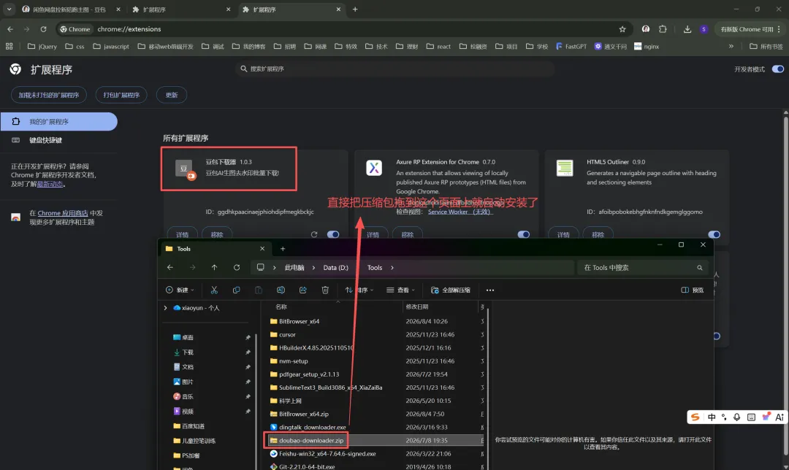
Task: Switch to the 闲鱼网盘拉新陪跑主图 - 豆包 tab
Action: click(x=69, y=9)
